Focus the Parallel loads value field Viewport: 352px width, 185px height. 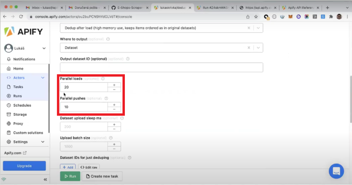click(84, 87)
